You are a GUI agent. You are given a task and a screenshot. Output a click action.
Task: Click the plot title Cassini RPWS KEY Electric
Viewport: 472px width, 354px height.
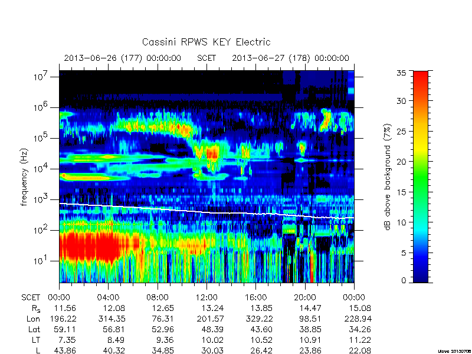[x=206, y=42]
